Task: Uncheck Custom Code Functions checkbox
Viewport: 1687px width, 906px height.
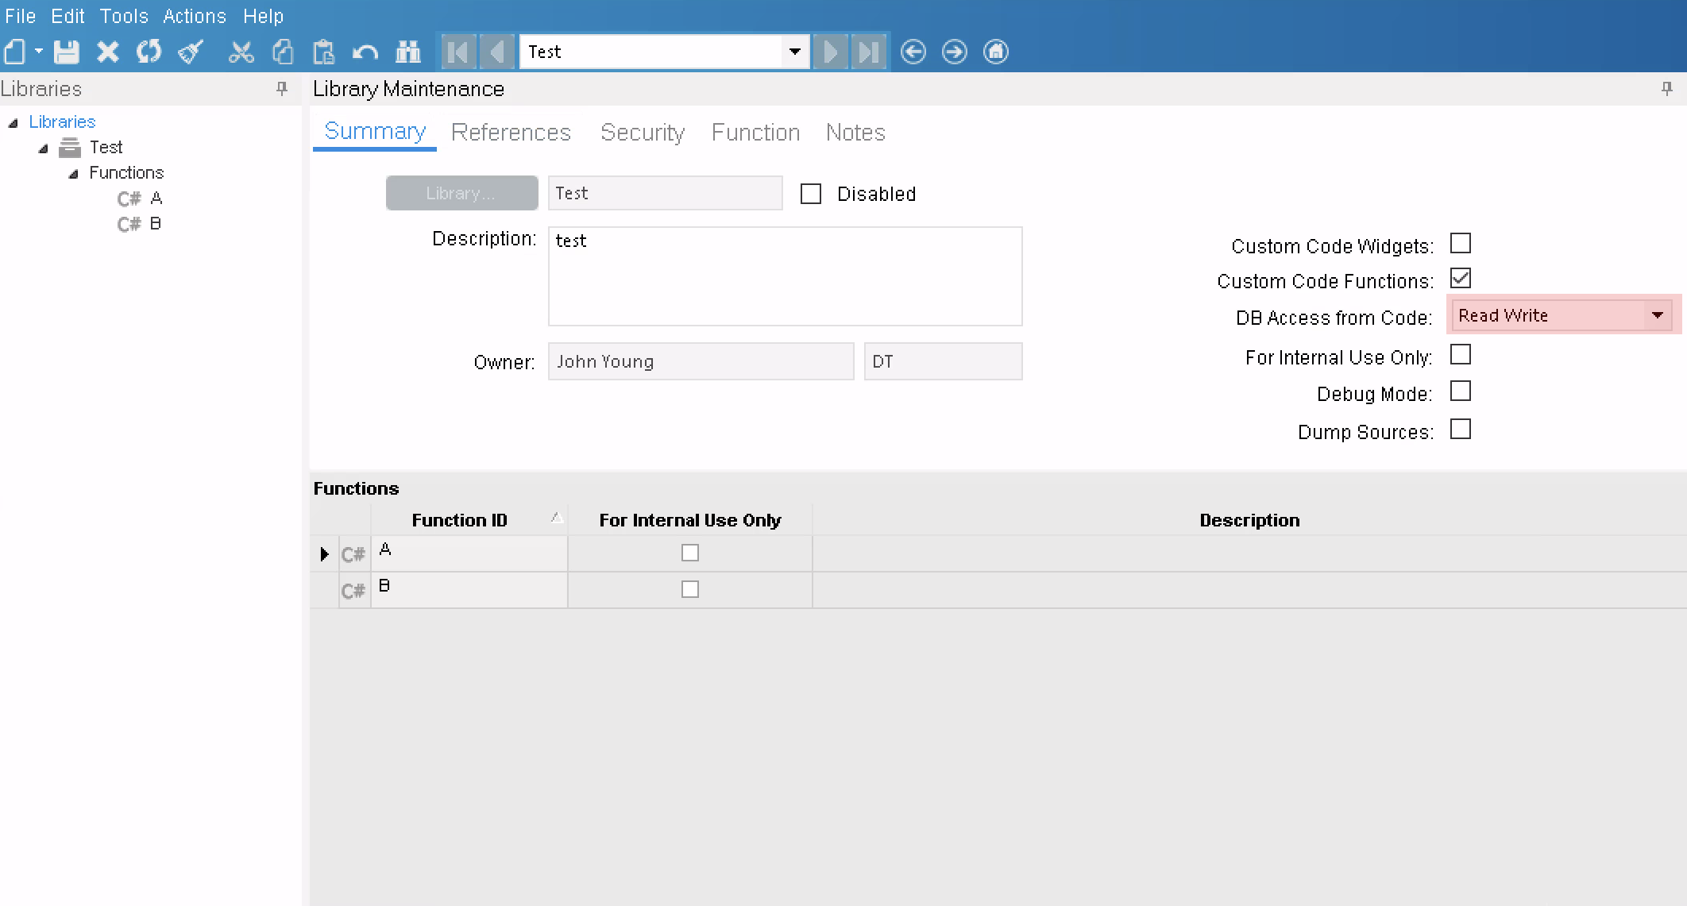Action: [1460, 279]
